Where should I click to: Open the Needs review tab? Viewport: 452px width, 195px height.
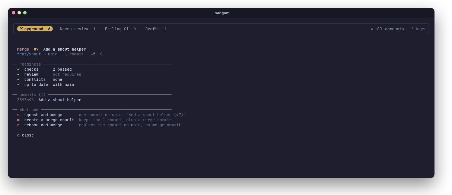(x=78, y=29)
